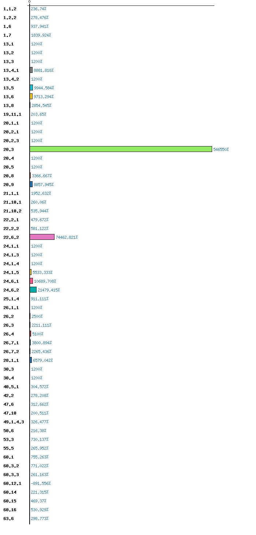Click the 5100% value for row 26.4
Viewport: 256px width, 535px height.
38,334
